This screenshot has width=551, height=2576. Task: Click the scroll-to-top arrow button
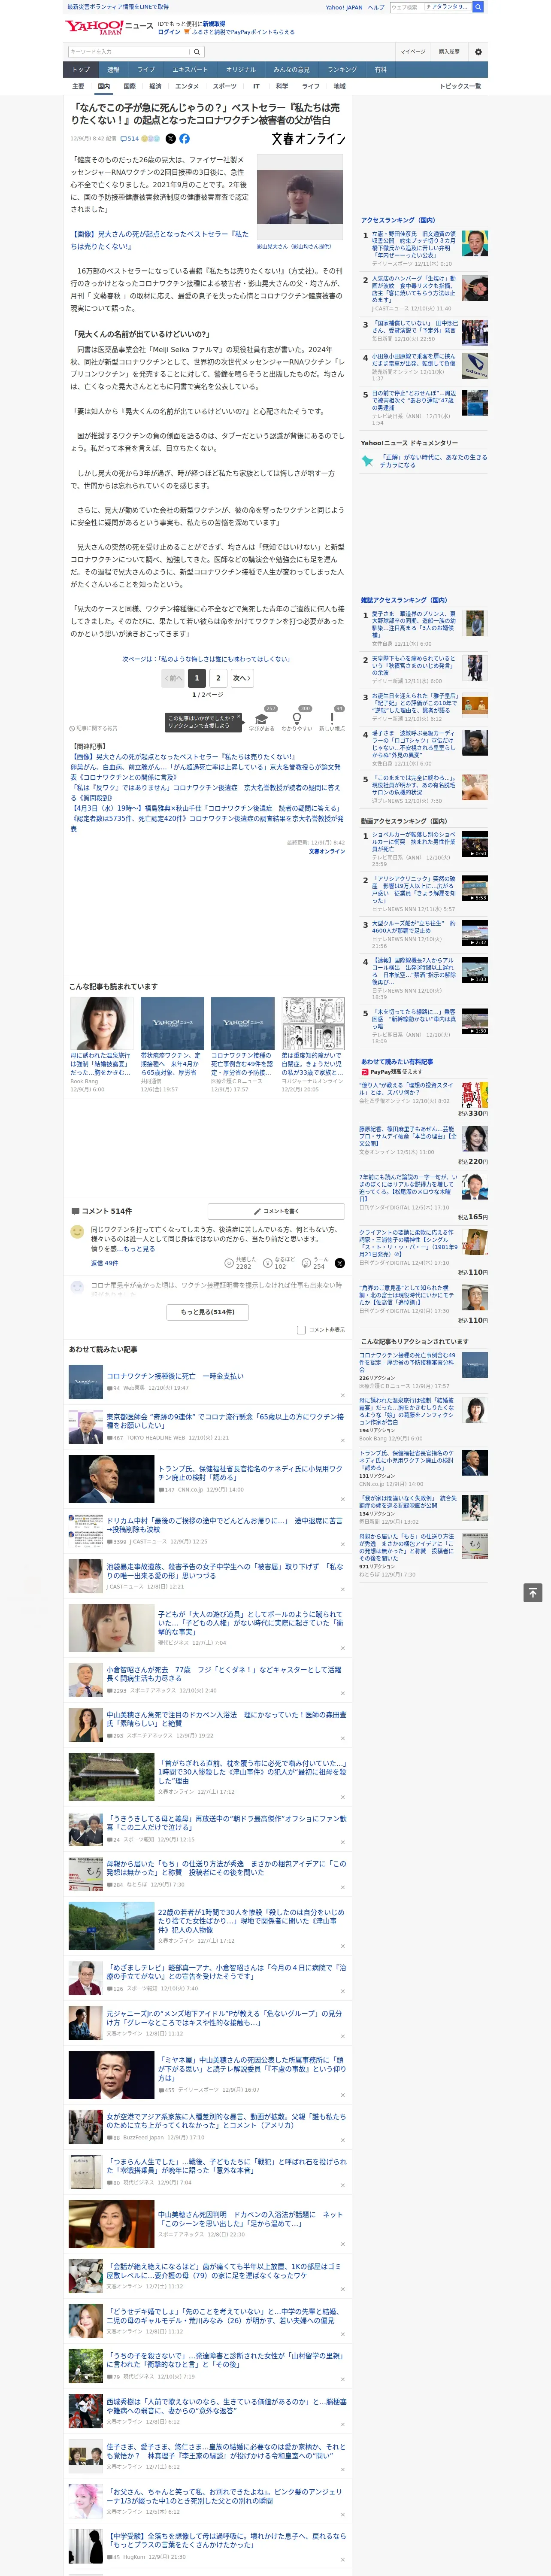pyautogui.click(x=533, y=1593)
